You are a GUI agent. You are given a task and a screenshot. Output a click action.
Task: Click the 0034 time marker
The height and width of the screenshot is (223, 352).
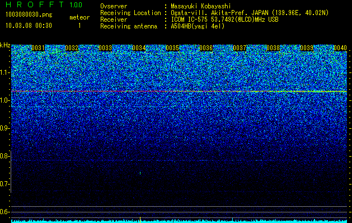pyautogui.click(x=139, y=48)
